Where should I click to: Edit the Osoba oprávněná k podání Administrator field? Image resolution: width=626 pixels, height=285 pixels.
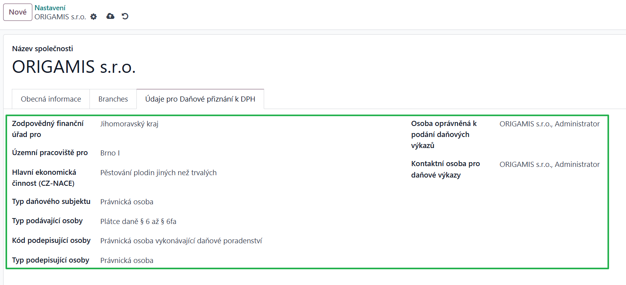coord(550,124)
